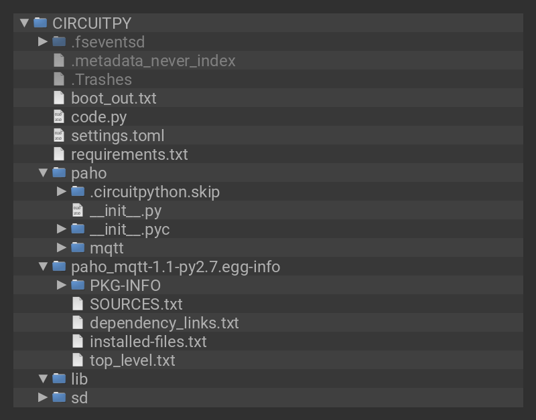Screen dimensions: 536x420
Task: Collapse the paho_mqtt egg-info folder
Action: coord(43,266)
